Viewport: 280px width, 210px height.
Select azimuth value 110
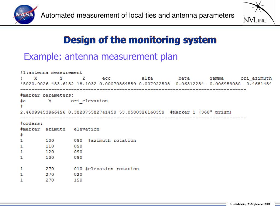[x=50, y=146]
